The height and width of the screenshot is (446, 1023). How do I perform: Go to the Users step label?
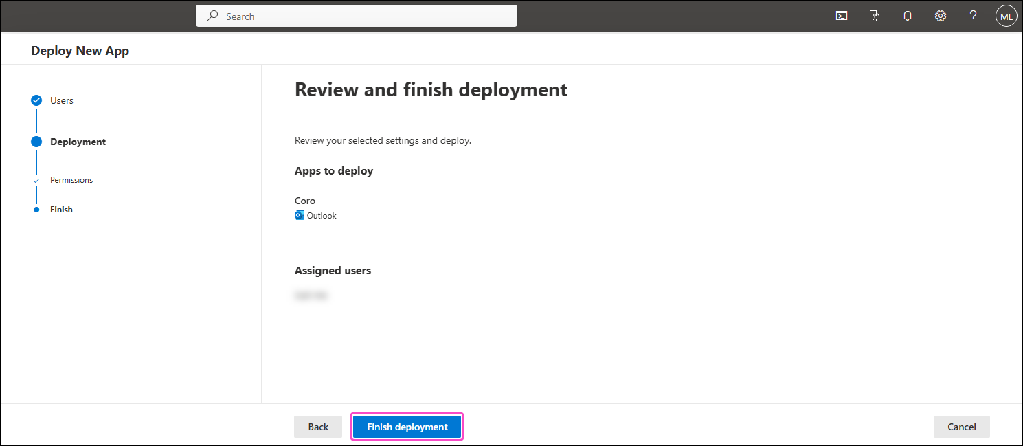coord(62,100)
